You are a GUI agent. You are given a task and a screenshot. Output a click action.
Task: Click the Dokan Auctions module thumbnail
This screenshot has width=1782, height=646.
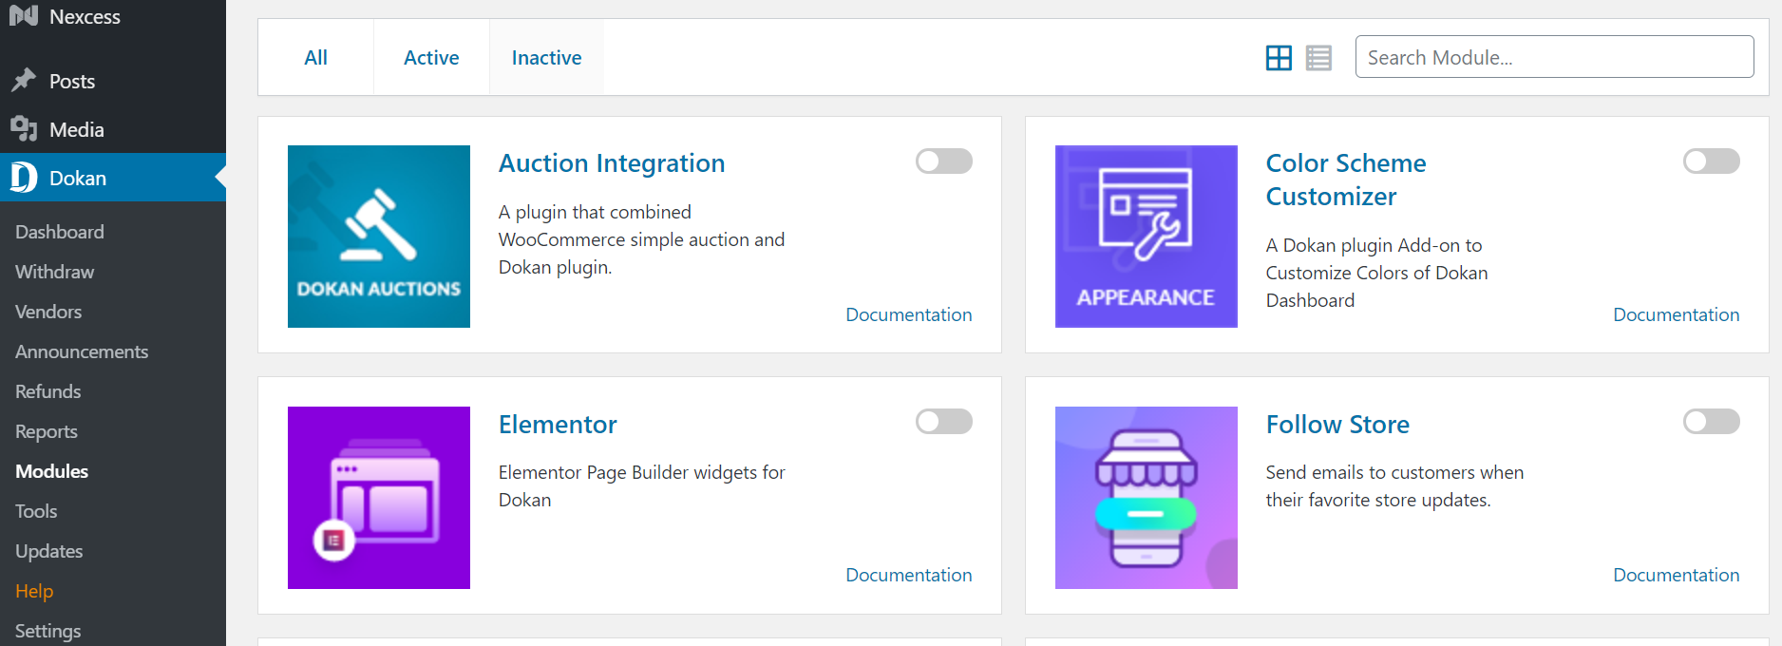pyautogui.click(x=378, y=237)
